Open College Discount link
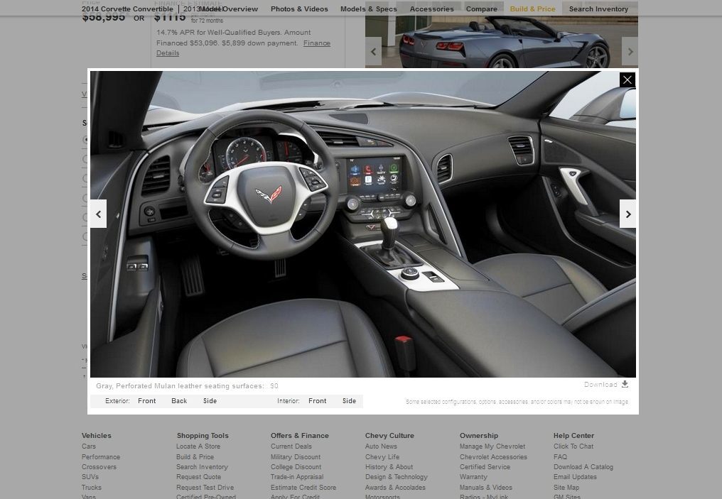Screen dimensions: 722x499 [296, 467]
